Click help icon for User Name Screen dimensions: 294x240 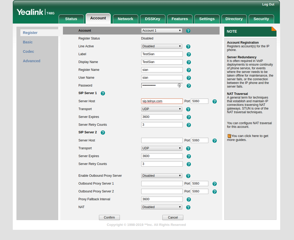coord(189,78)
